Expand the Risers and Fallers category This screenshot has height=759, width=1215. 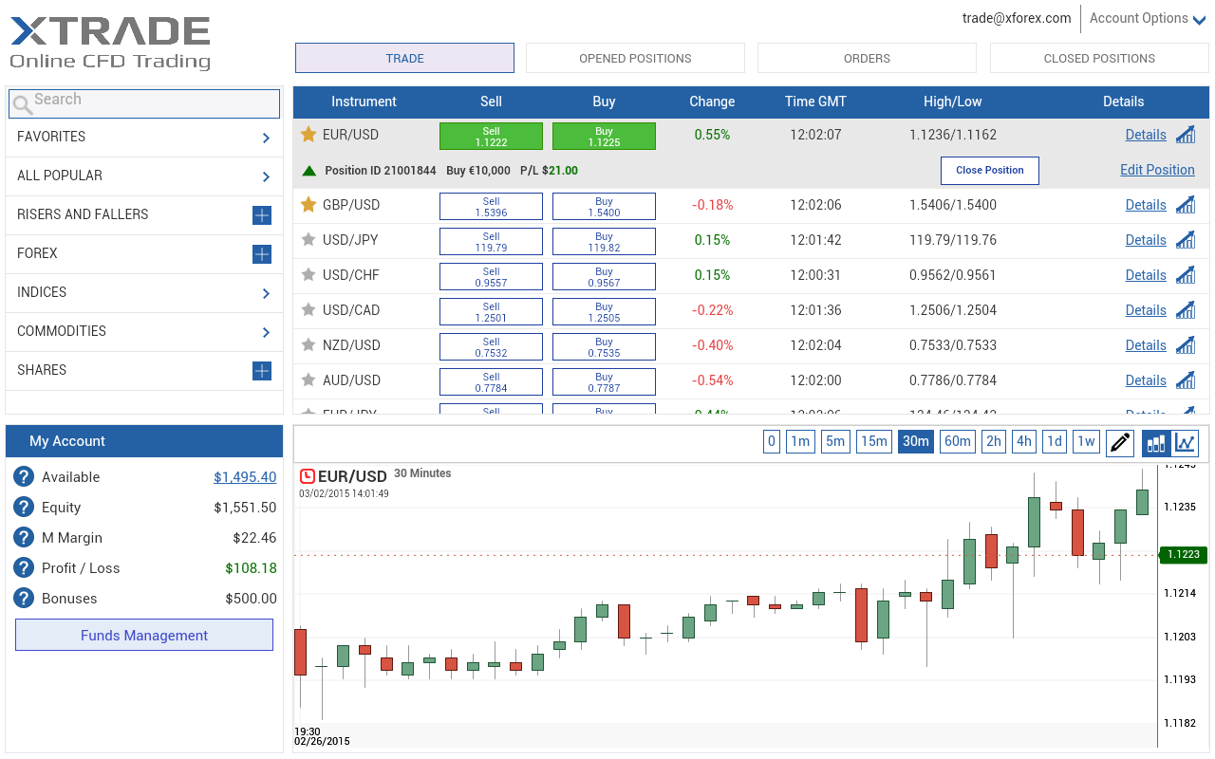[x=262, y=215]
